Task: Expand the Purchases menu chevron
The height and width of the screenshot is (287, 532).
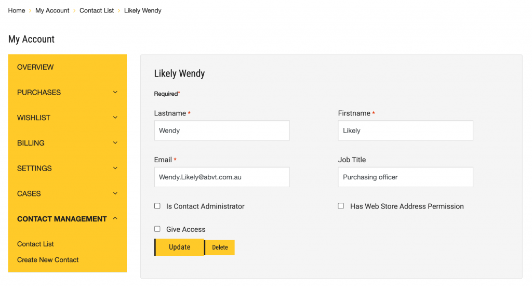Action: (115, 93)
